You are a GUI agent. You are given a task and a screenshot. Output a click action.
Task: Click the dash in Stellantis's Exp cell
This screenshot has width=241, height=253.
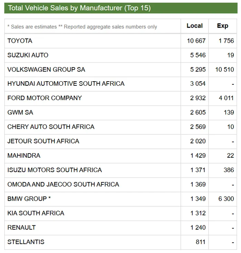click(233, 243)
